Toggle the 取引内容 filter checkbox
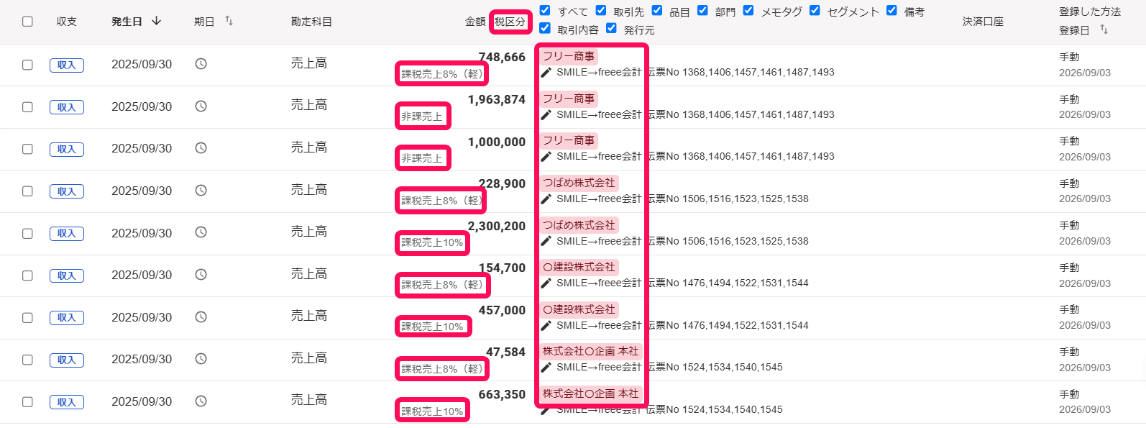The height and width of the screenshot is (428, 1146). point(545,28)
